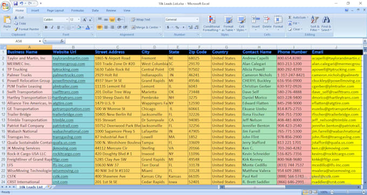Image resolution: width=367 pixels, height=195 pixels.
Task: Open Format as Table gallery
Action: click(x=228, y=24)
